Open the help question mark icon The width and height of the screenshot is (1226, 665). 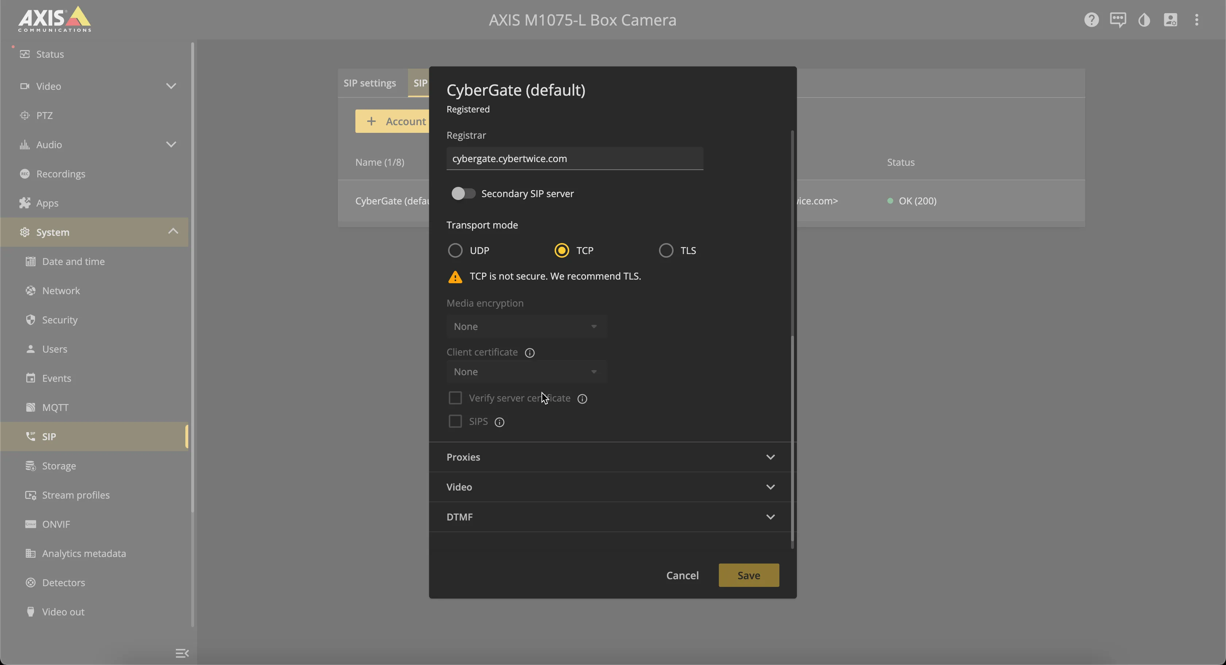(1091, 19)
